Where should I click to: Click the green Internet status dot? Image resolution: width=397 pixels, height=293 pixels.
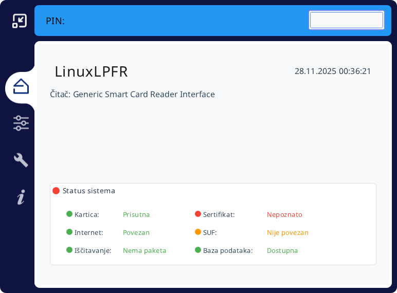coord(69,232)
